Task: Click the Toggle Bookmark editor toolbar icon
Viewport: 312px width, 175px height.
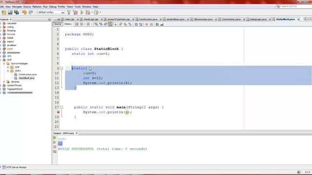Action: pos(130,24)
